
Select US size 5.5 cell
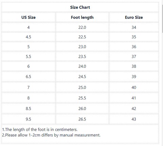[29, 56]
